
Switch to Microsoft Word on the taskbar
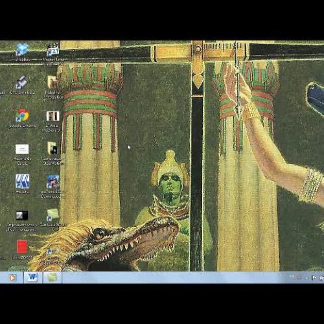click(32, 277)
